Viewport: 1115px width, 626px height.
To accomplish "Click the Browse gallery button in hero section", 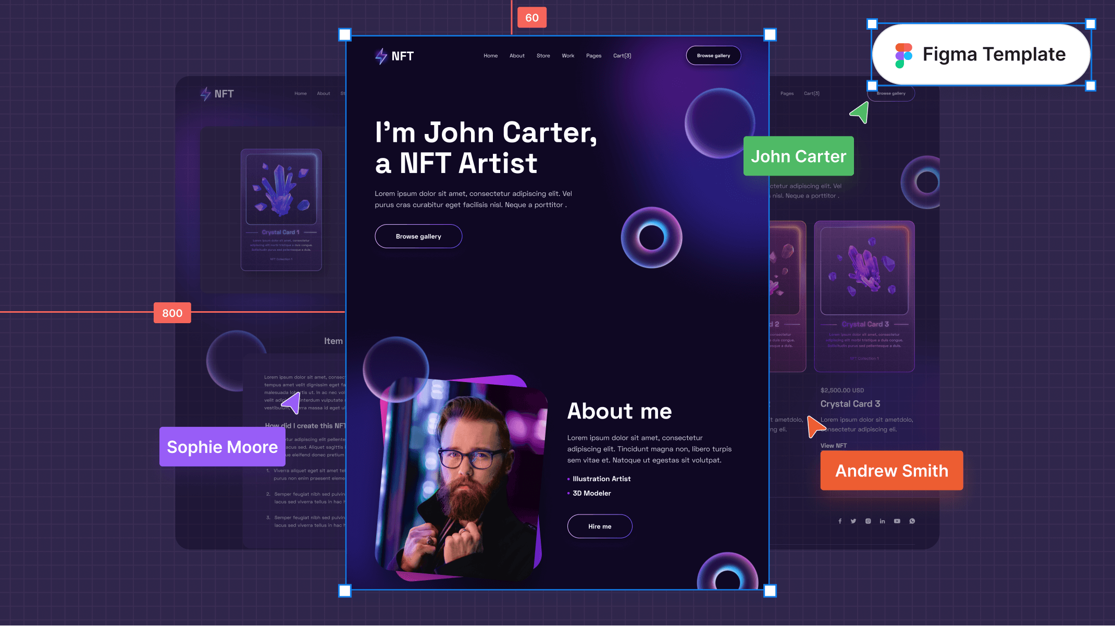I will (418, 236).
